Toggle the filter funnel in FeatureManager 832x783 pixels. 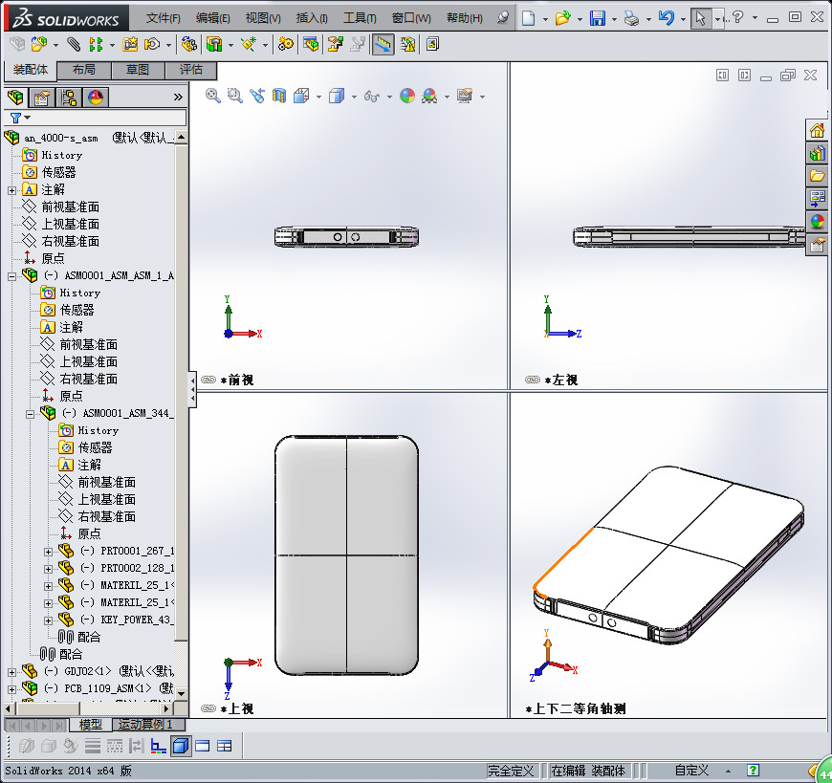tap(16, 117)
